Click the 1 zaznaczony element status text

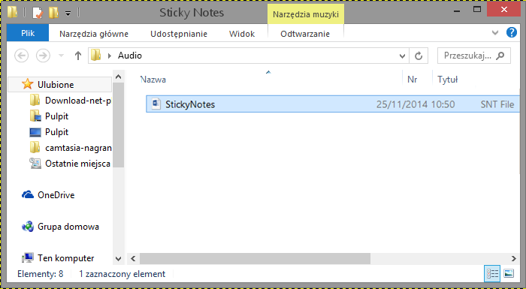coord(122,274)
